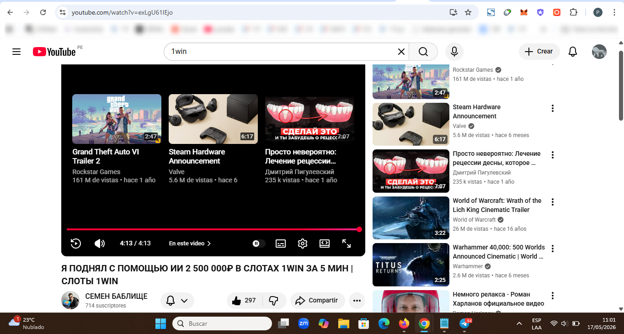
Task: Open 'Warhammer 40,000: 500 Worlds' title
Action: pos(499,252)
